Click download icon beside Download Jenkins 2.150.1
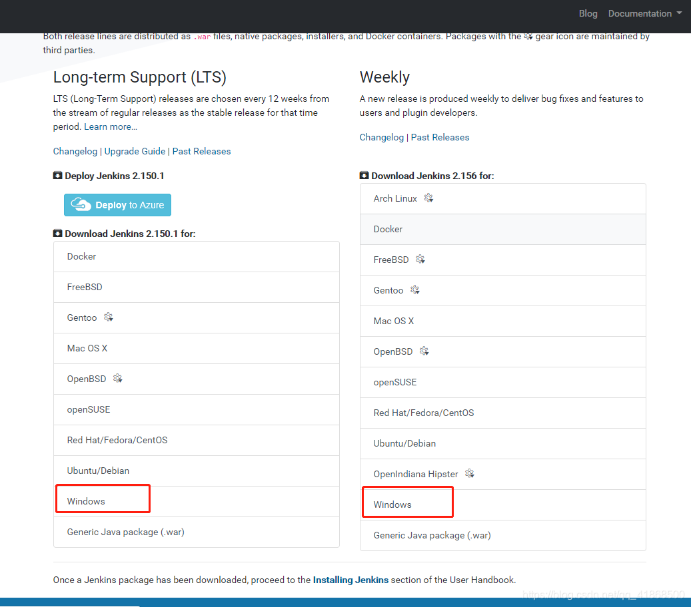691x607 pixels. (x=58, y=233)
